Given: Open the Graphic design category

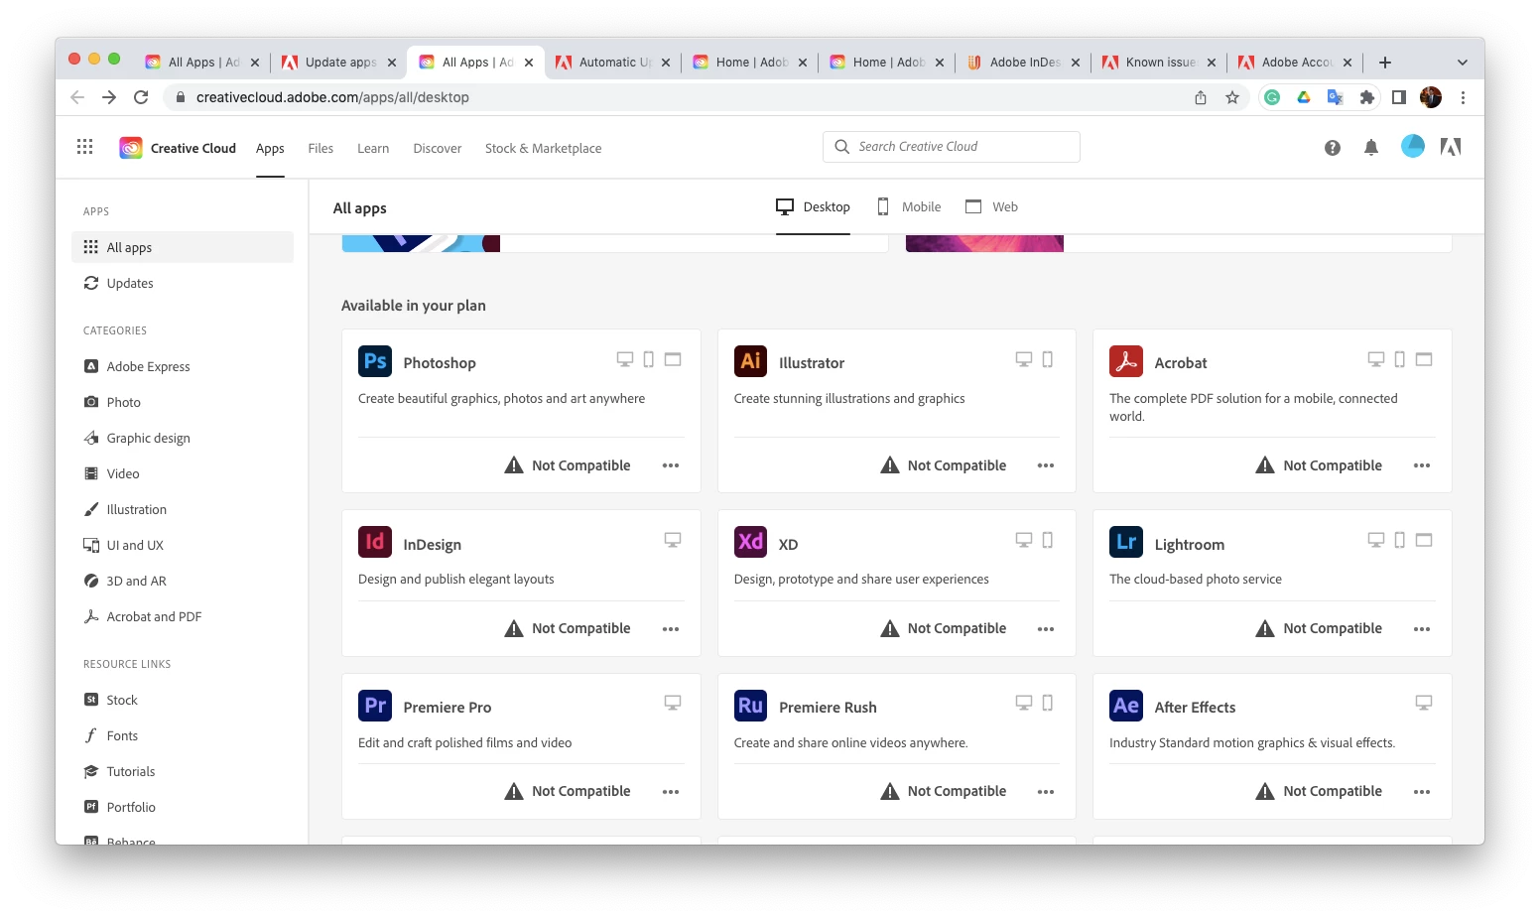Looking at the screenshot, I should (x=183, y=438).
